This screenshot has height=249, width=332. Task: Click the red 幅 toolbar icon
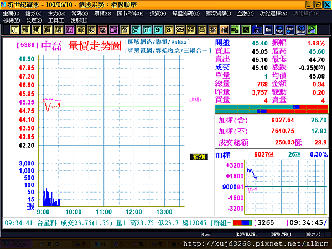[103, 30]
